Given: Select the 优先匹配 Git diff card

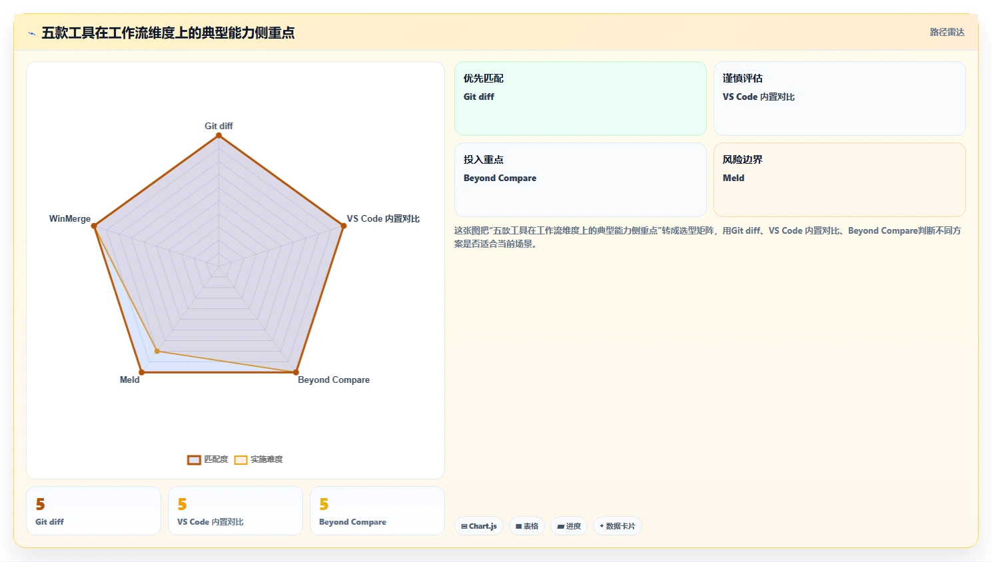Looking at the screenshot, I should [x=580, y=99].
